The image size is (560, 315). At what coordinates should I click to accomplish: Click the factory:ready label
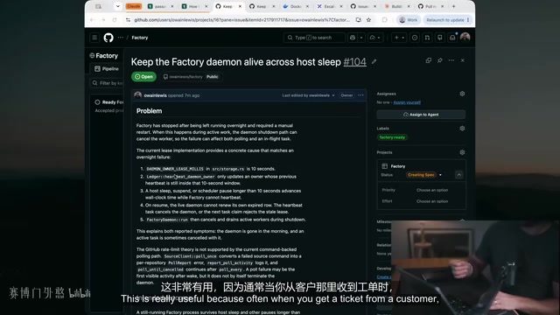tap(392, 137)
